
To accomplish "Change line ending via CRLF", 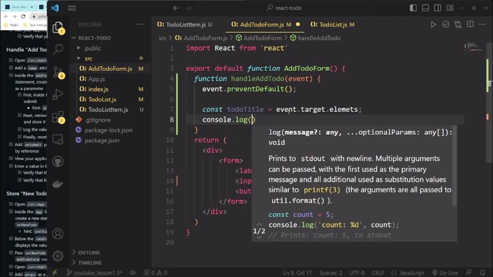I will 379,273.
